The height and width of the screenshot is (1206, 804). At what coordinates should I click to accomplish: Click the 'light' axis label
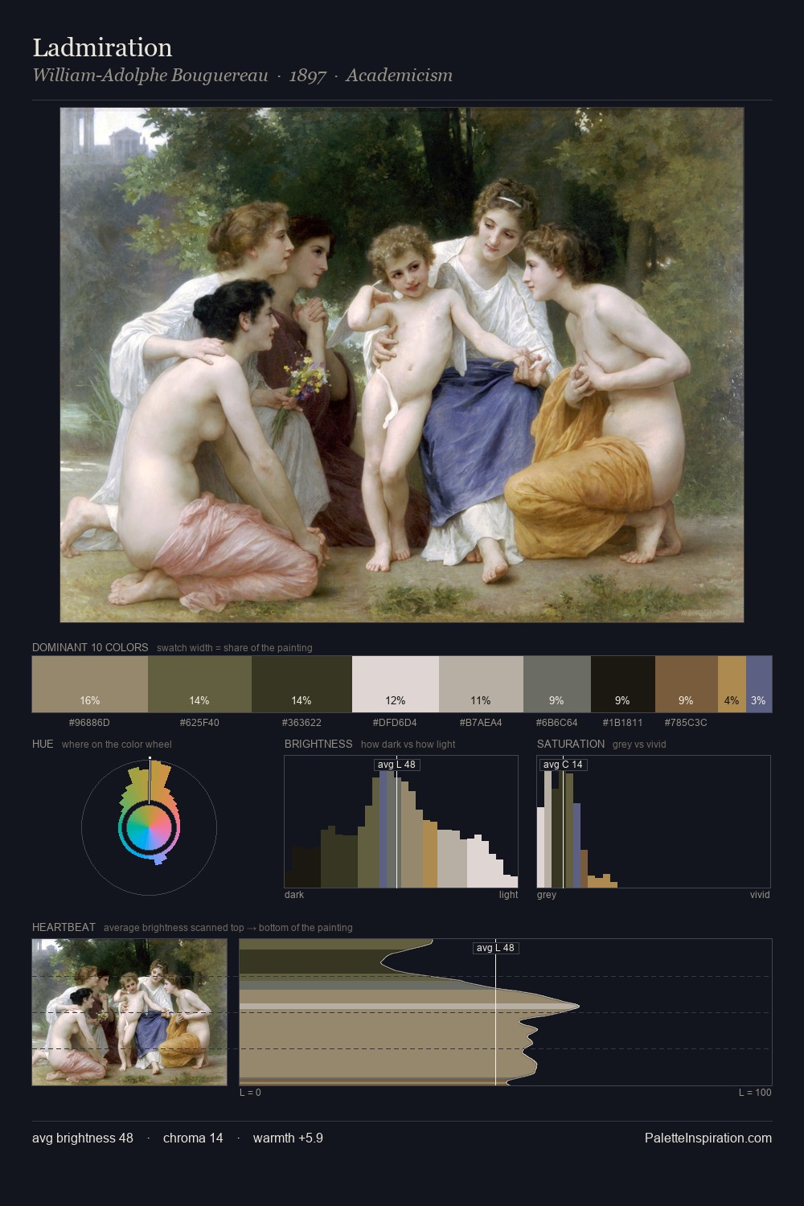pyautogui.click(x=508, y=895)
